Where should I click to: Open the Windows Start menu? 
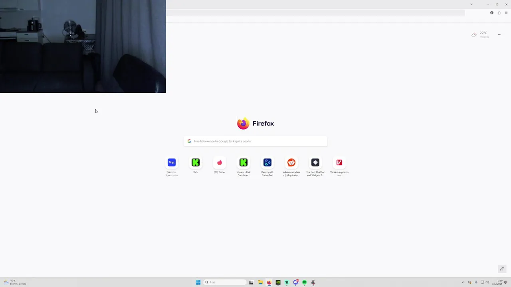click(x=198, y=282)
